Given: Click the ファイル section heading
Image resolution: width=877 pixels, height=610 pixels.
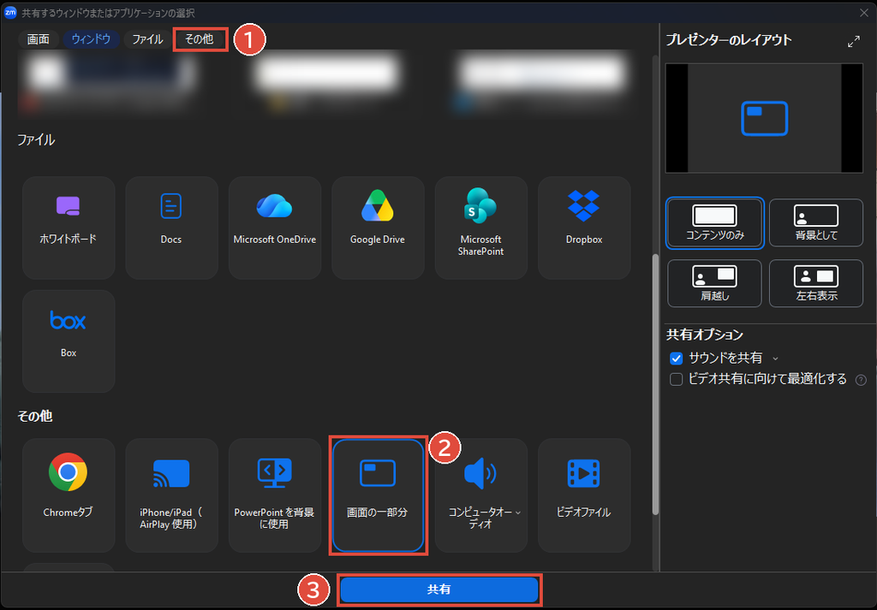Looking at the screenshot, I should tap(36, 140).
